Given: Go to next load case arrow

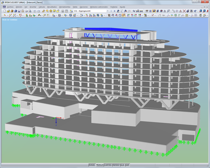Looking at the screenshot, I should (114, 11).
